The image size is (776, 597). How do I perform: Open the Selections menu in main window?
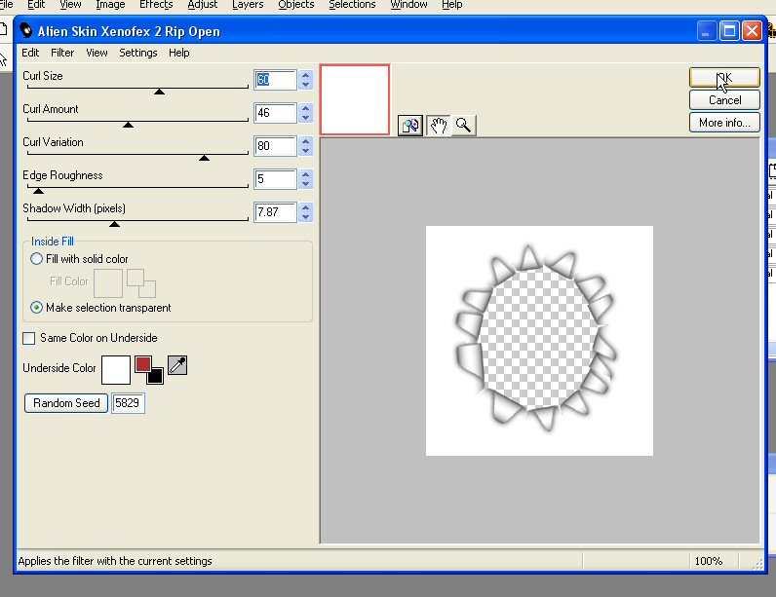coord(352,5)
